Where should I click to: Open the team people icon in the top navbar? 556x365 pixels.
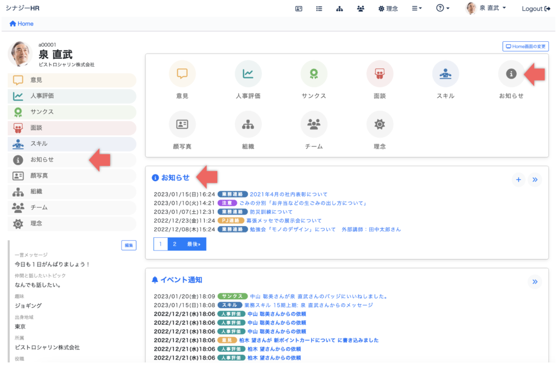(x=361, y=9)
